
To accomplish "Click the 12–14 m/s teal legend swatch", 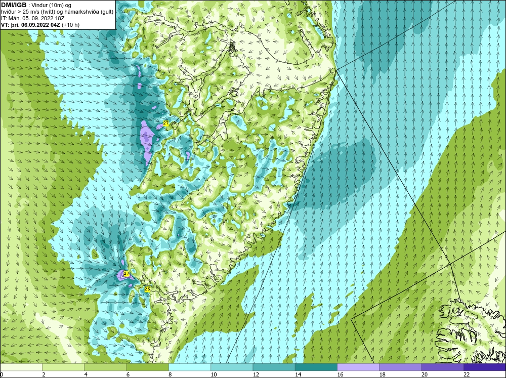I will click(x=274, y=367).
